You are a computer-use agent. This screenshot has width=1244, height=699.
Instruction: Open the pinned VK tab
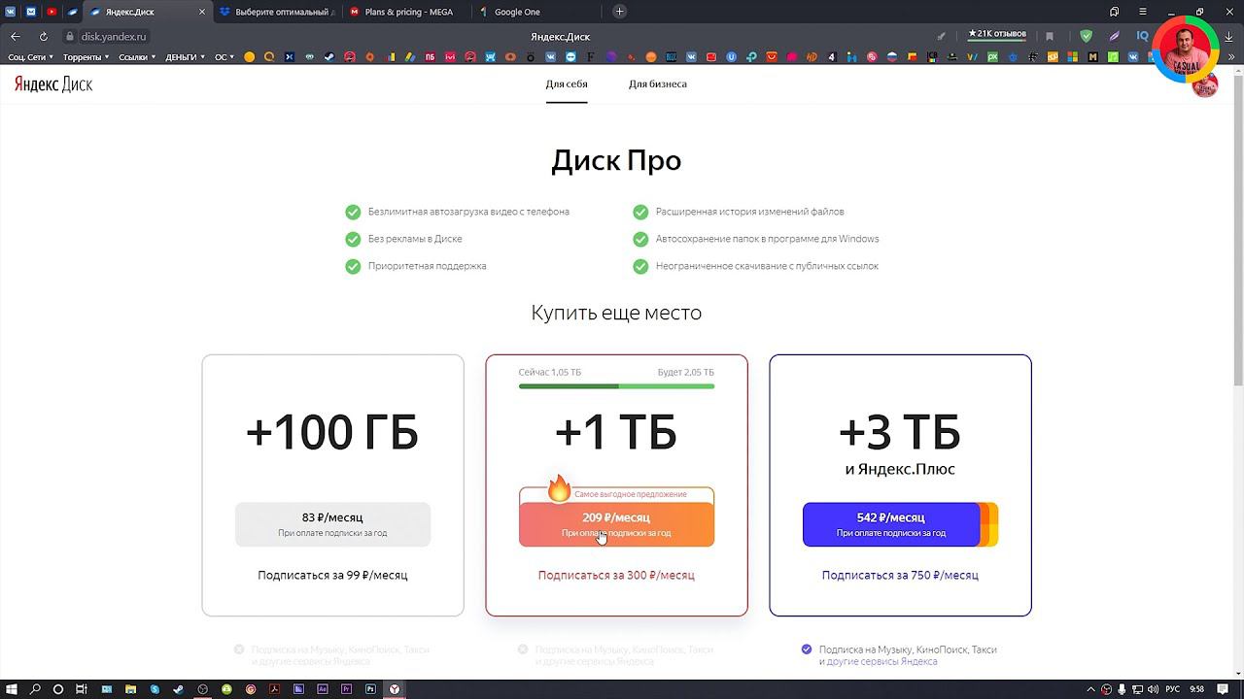point(10,12)
